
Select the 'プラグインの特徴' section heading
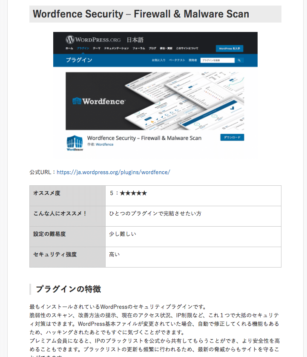click(68, 289)
